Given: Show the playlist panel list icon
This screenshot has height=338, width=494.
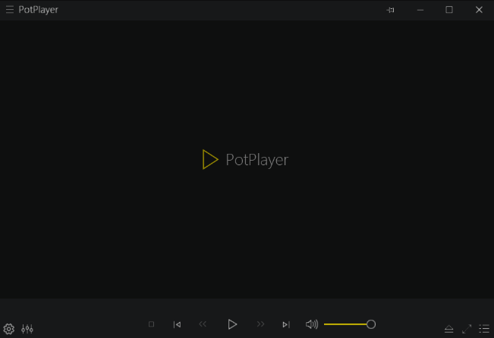Looking at the screenshot, I should pos(484,329).
